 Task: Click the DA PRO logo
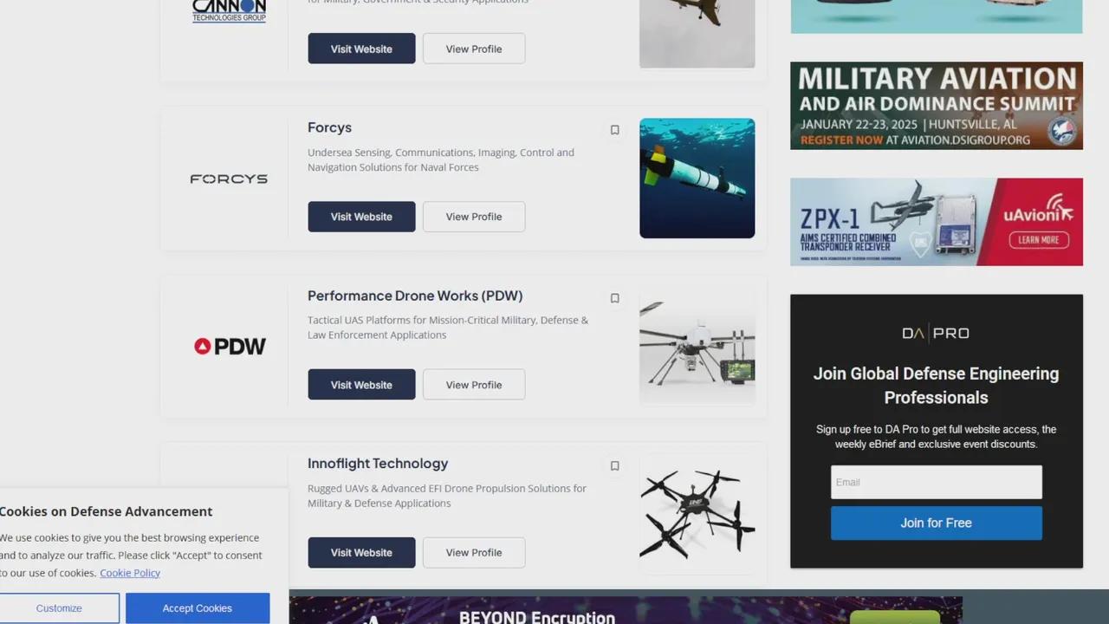pos(936,333)
